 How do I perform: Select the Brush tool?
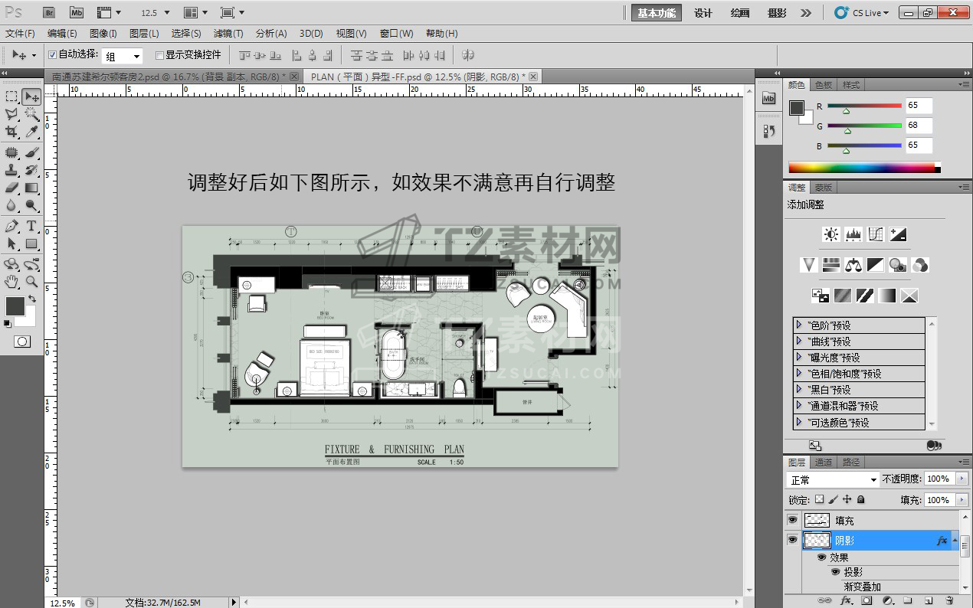(31, 152)
